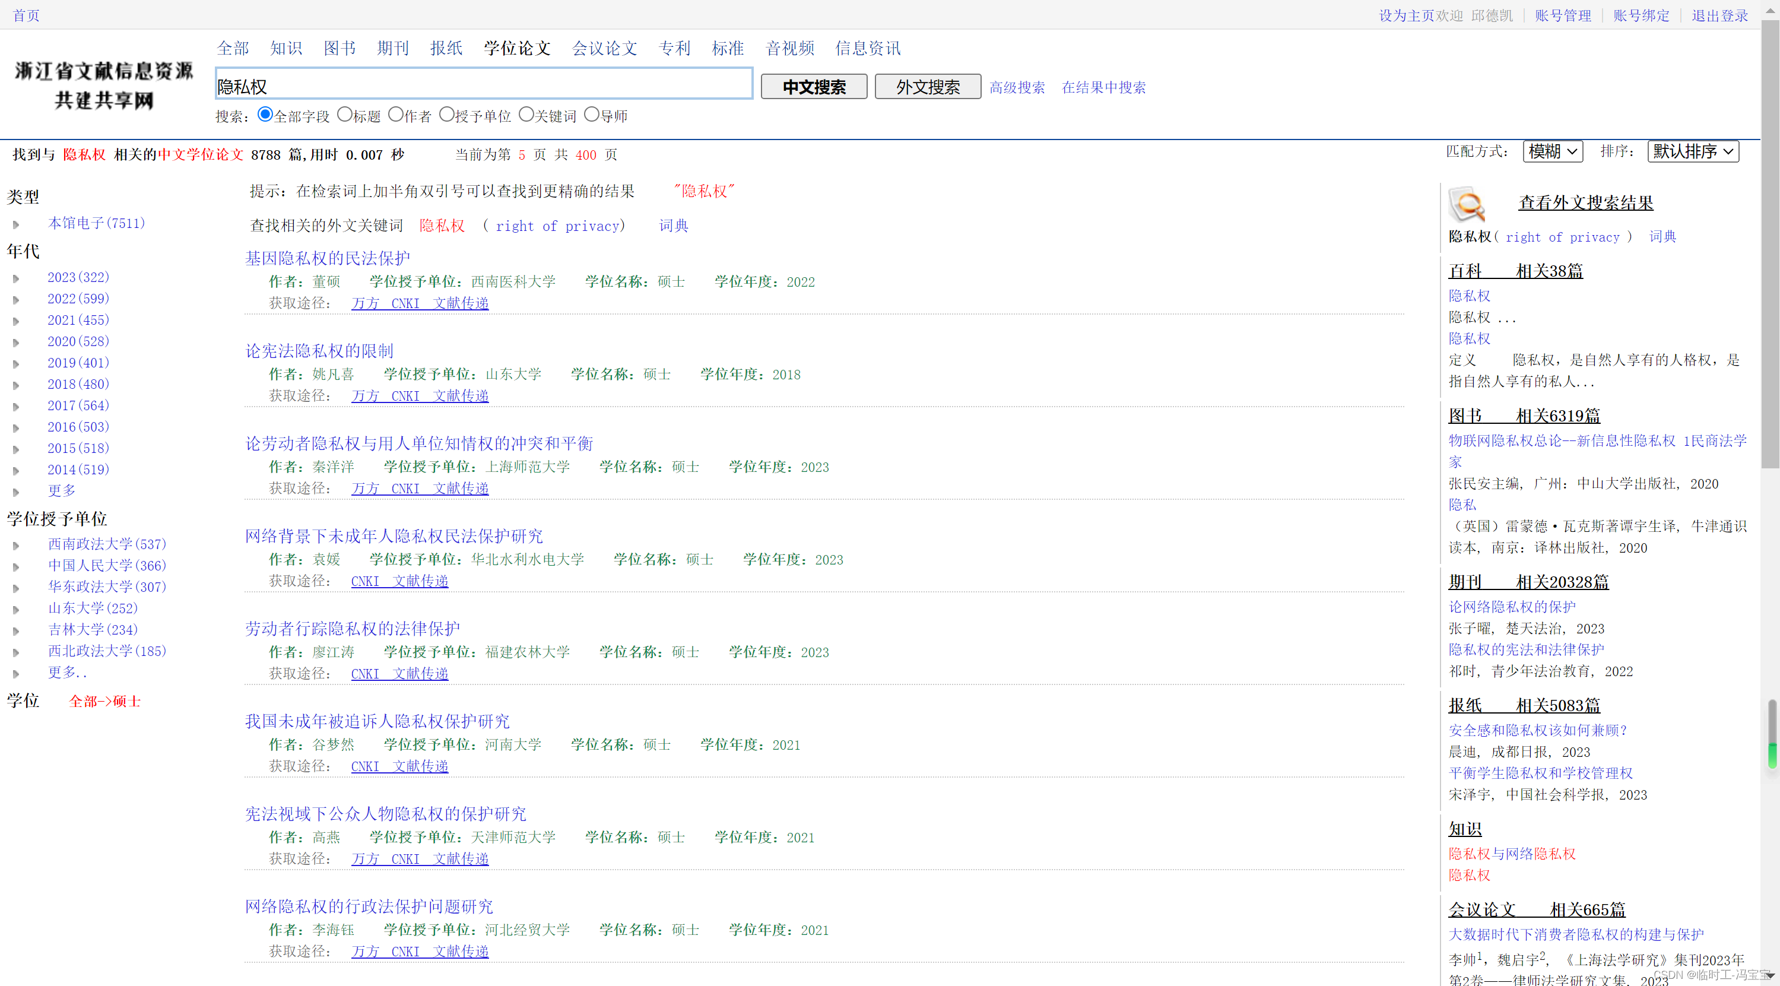Viewport: 1780px width, 986px height.
Task: Click the arrow icon beside 本馆电子(7511)
Action: (16, 224)
